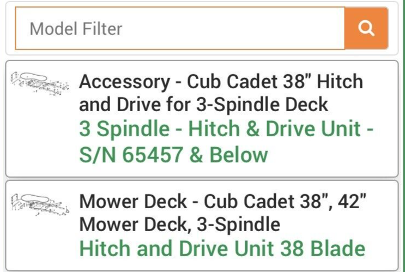Tap the small exploded-view image beside Mower Deck
The width and height of the screenshot is (405, 272).
[x=40, y=203]
